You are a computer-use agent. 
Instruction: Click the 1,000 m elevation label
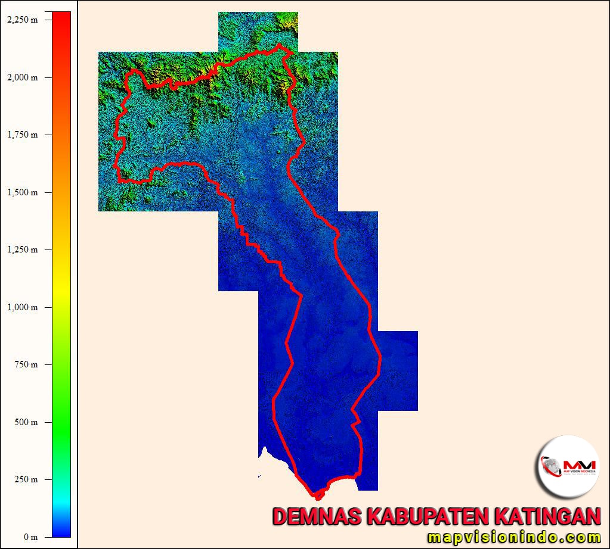tap(22, 307)
